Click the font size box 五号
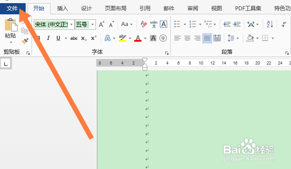Image resolution: width=291 pixels, height=169 pixels. 82,24
